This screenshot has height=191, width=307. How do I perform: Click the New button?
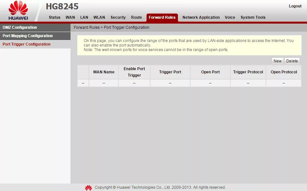click(278, 61)
